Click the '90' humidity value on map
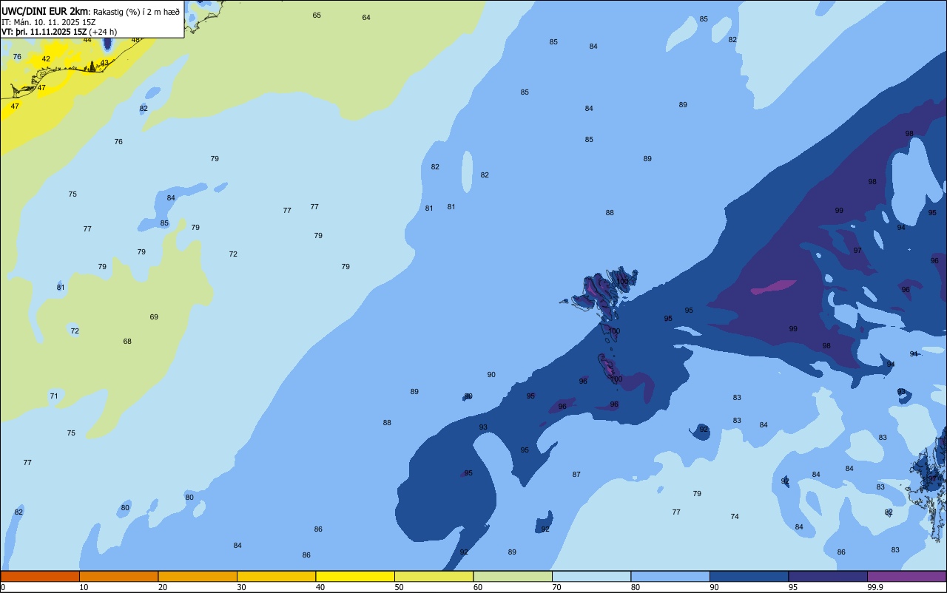 [x=491, y=375]
